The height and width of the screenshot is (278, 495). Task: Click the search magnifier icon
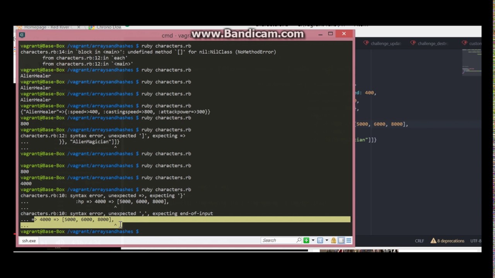(299, 241)
